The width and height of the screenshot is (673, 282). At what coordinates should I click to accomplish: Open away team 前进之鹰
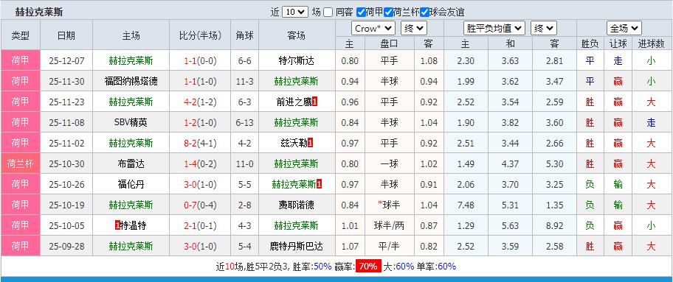294,102
